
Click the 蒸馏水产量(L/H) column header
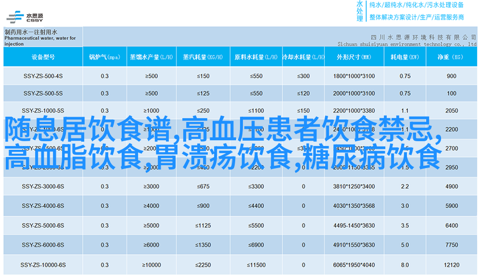151,57
